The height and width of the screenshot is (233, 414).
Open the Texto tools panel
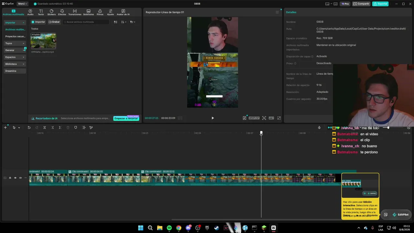pos(41,12)
